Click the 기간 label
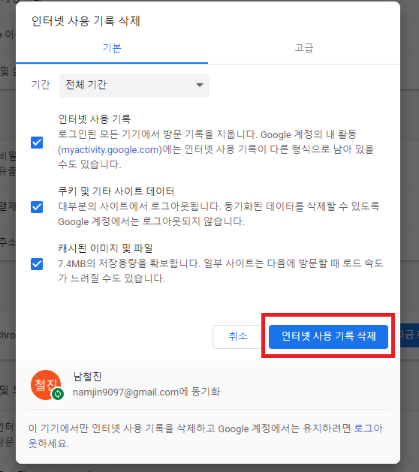419x472 pixels. click(x=41, y=85)
